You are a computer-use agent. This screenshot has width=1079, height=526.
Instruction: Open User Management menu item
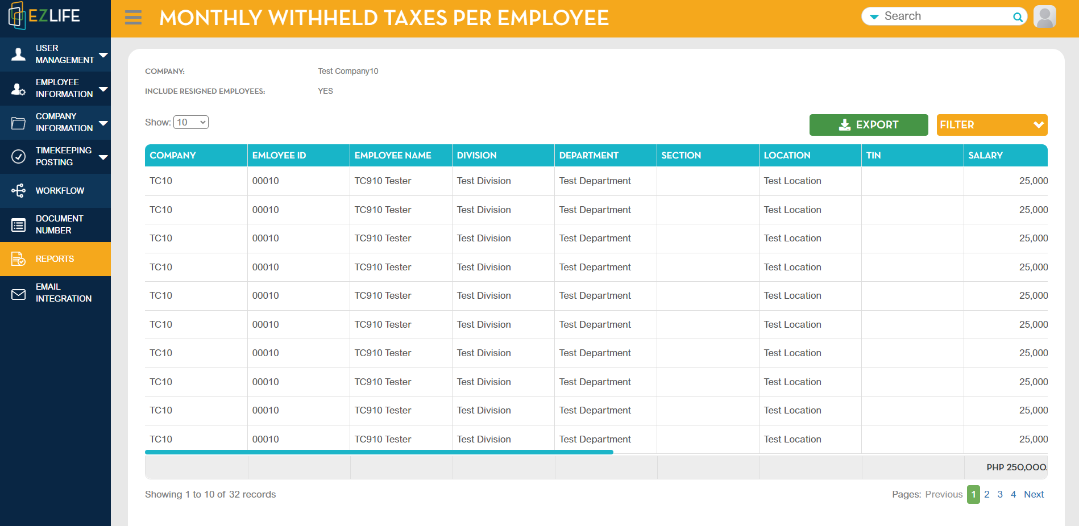coord(55,55)
